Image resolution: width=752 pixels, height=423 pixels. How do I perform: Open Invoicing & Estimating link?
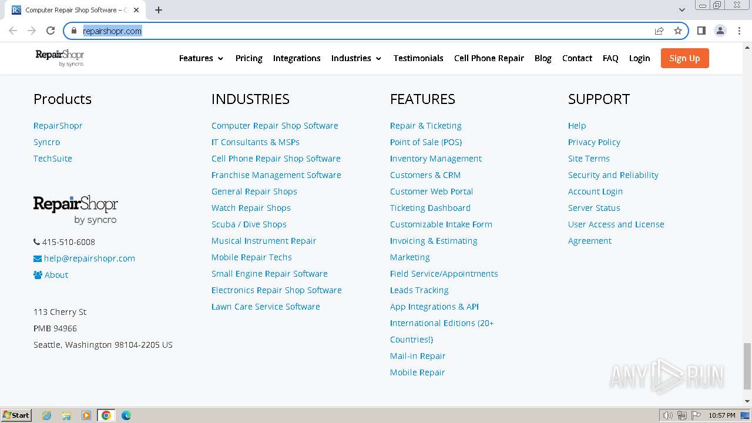pyautogui.click(x=434, y=241)
